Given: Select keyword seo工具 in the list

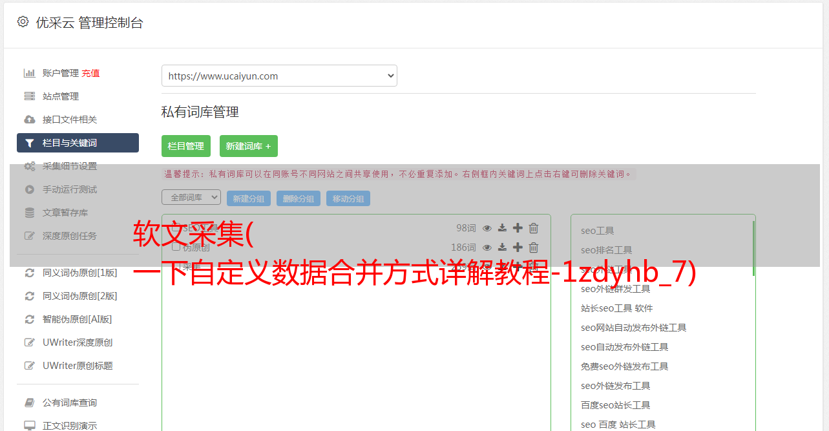Looking at the screenshot, I should coord(598,231).
